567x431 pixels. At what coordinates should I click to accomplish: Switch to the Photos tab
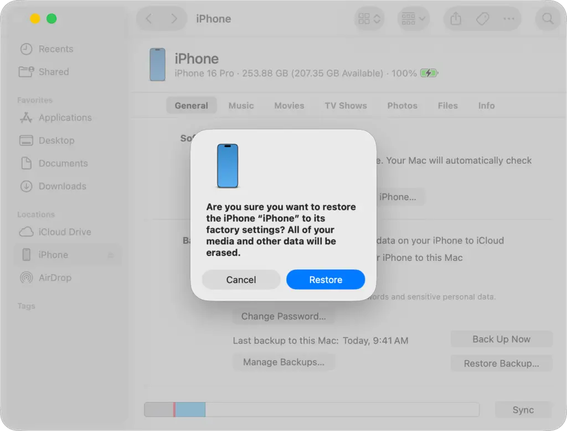click(402, 106)
